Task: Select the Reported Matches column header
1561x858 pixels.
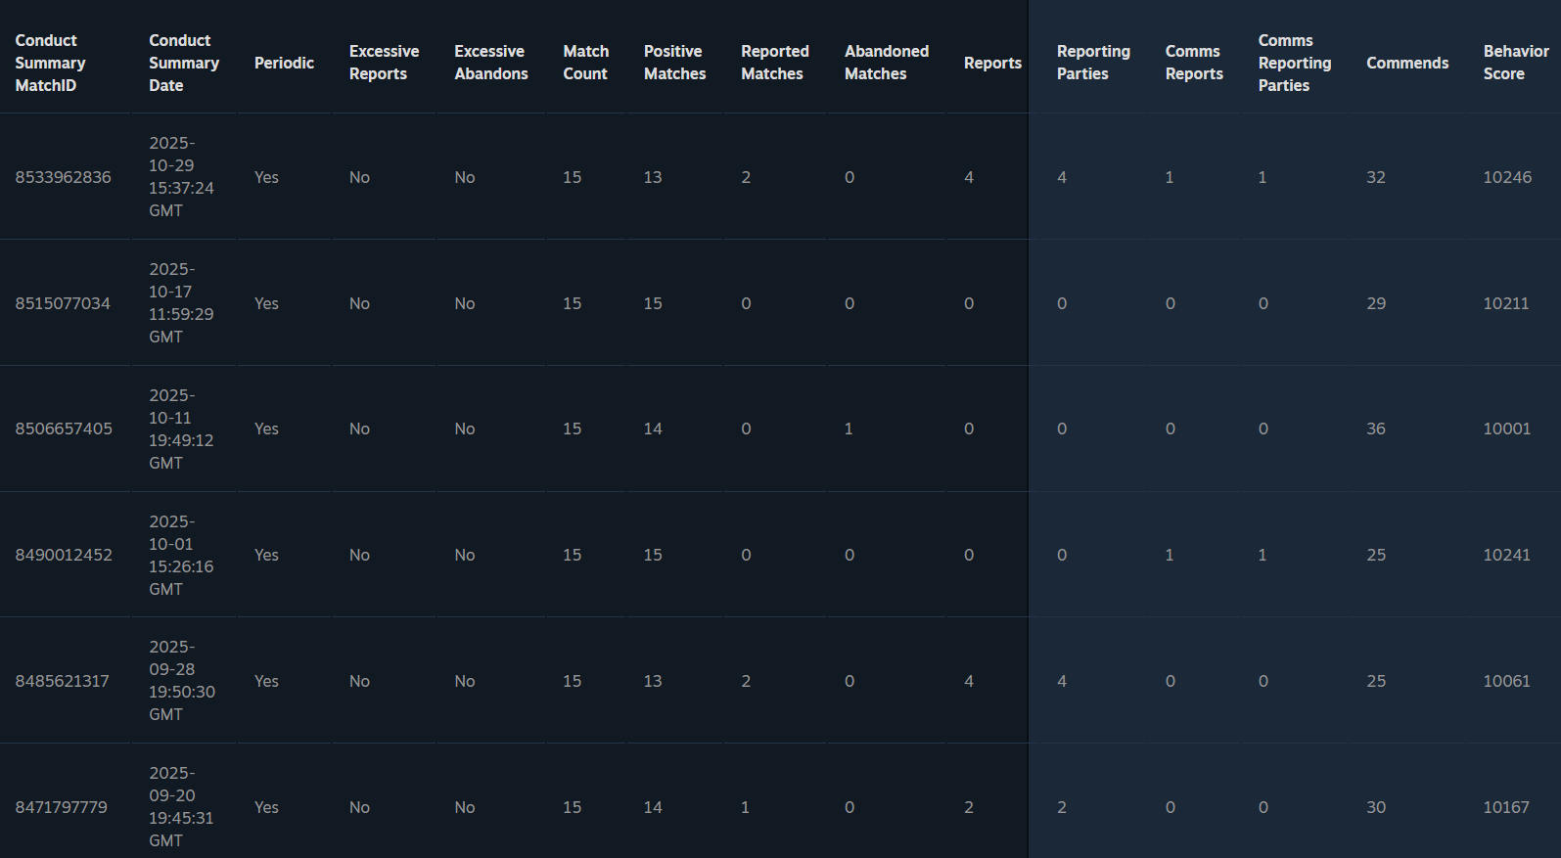Action: click(x=774, y=63)
